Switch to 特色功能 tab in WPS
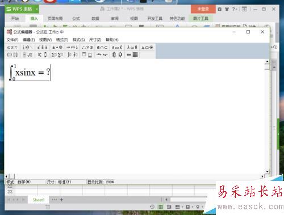The image size is (284, 215). [x=177, y=19]
